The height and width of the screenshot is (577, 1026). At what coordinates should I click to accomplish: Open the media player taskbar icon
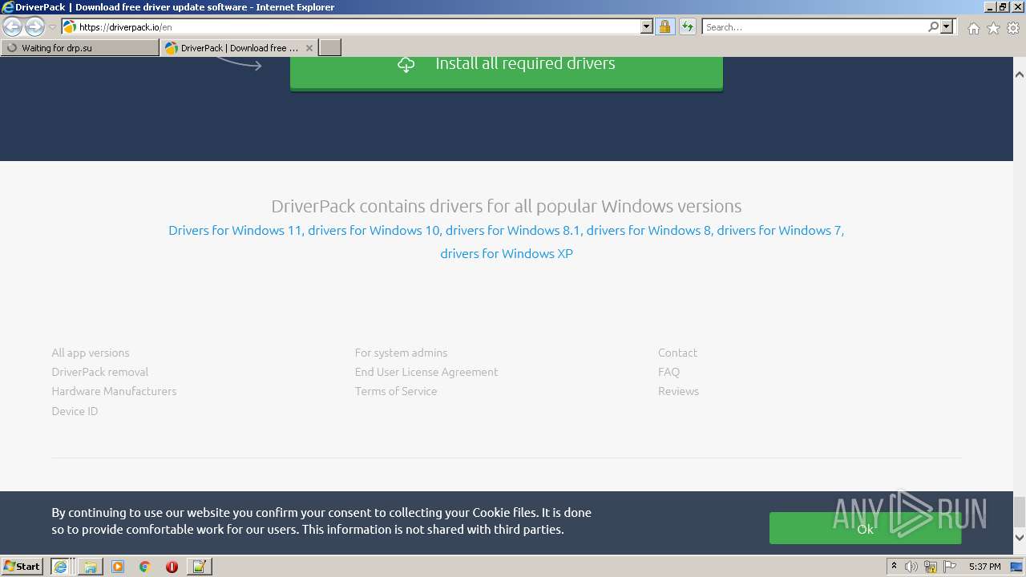pos(118,567)
